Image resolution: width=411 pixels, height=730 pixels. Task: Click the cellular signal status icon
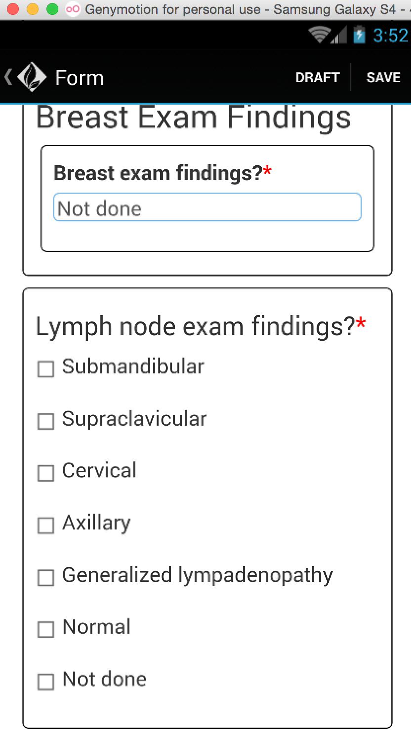tap(339, 35)
